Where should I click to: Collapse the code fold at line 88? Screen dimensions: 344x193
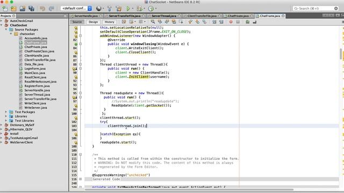tap(81, 64)
